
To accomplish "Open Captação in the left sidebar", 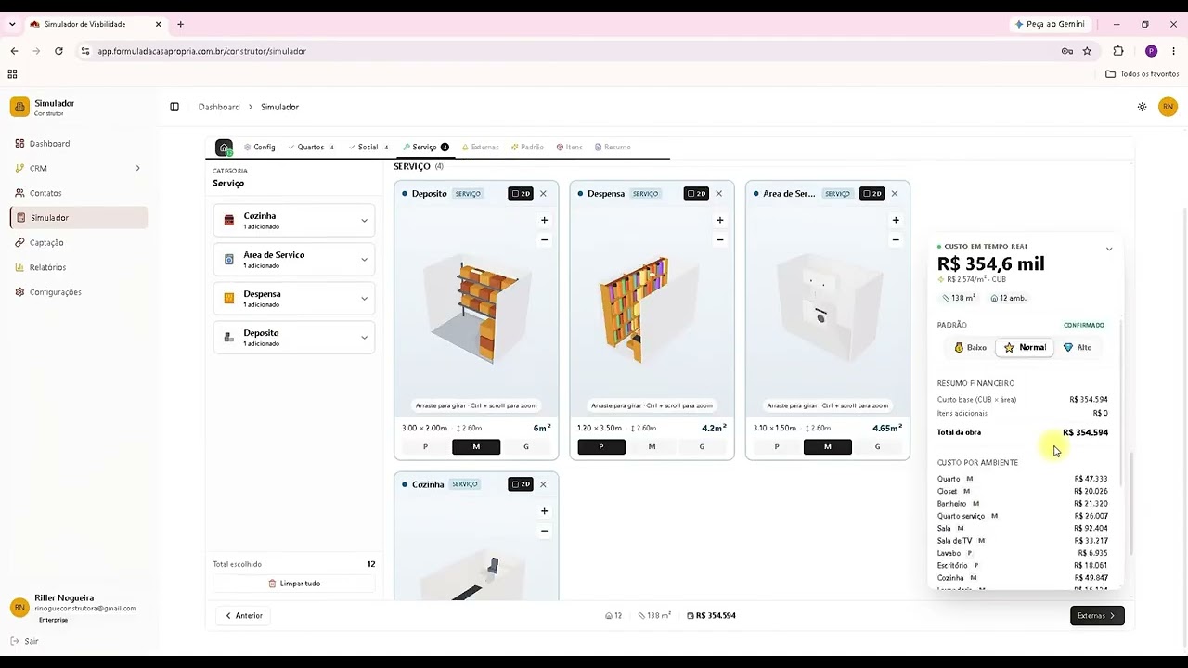I will click(x=78, y=242).
